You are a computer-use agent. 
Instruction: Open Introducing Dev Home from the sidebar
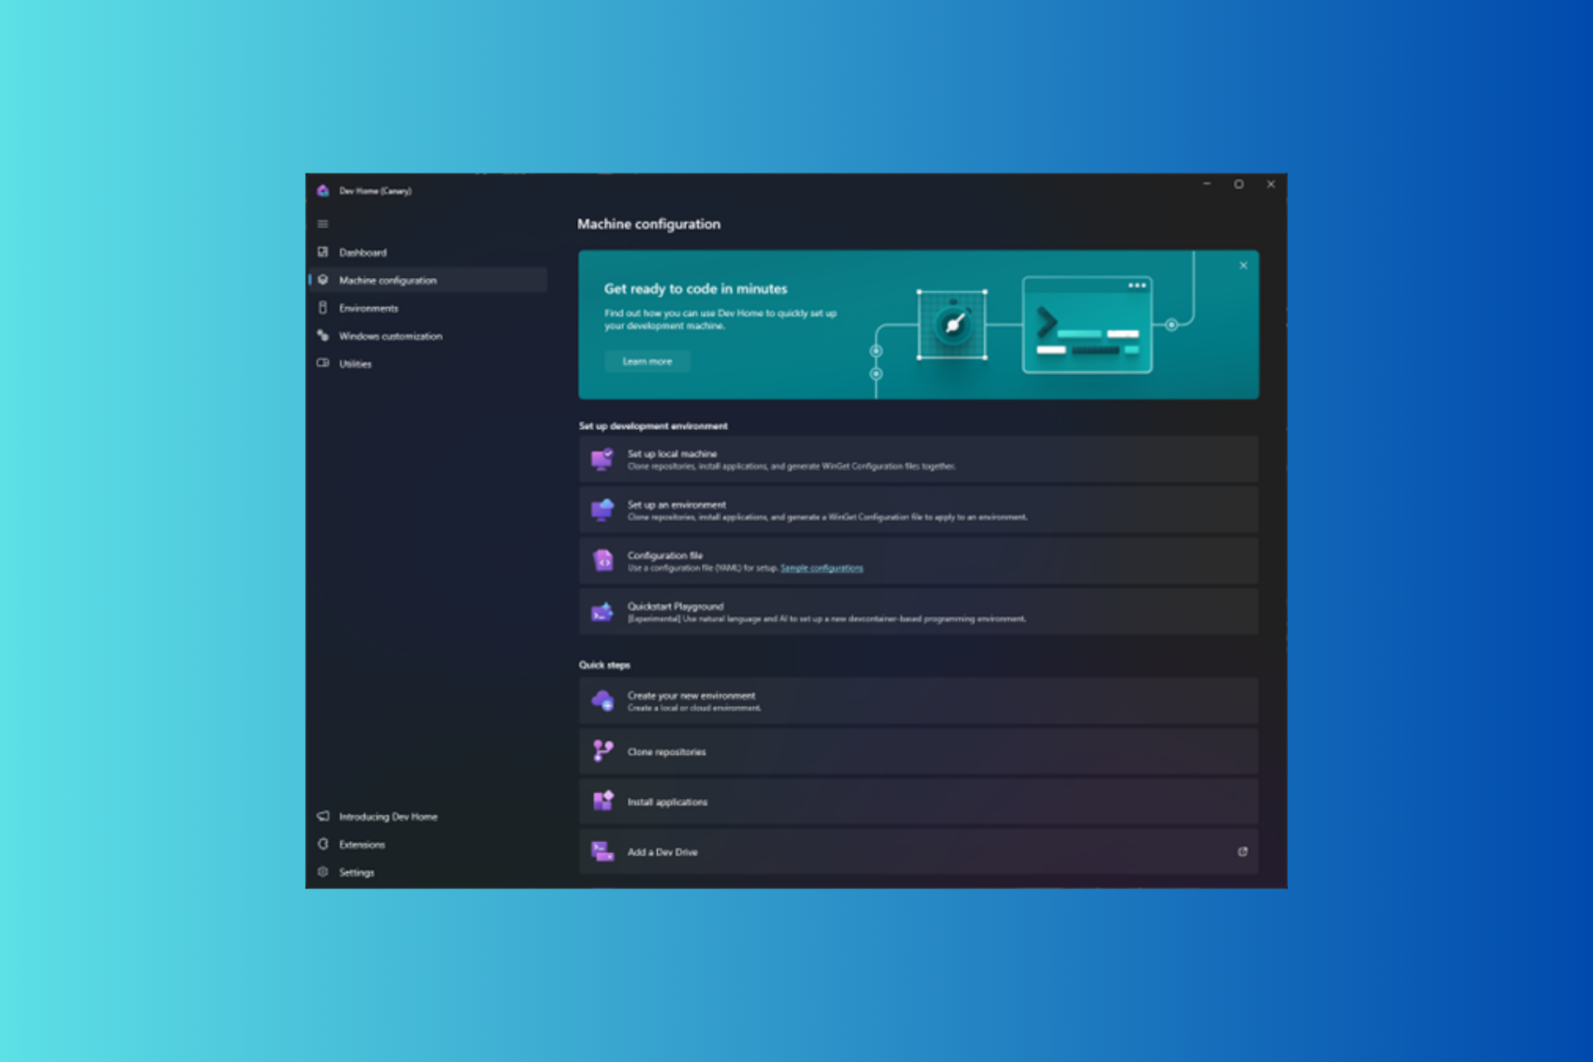pos(388,816)
